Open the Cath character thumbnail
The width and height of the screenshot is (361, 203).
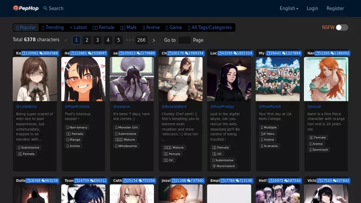(x=132, y=193)
